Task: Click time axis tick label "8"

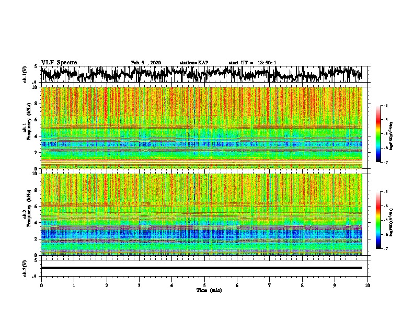Action: click(302, 285)
